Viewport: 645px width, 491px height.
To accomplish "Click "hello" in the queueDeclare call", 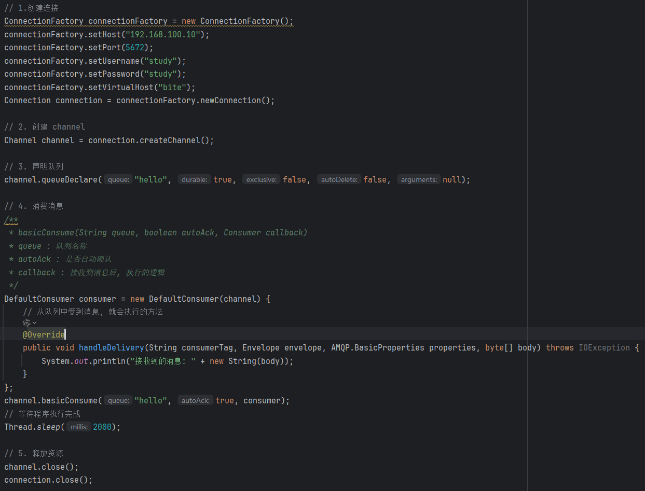I will pos(151,180).
